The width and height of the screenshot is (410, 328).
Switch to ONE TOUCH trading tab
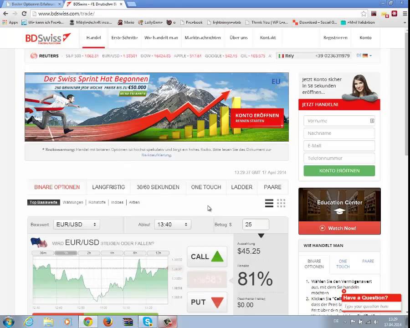tap(206, 187)
